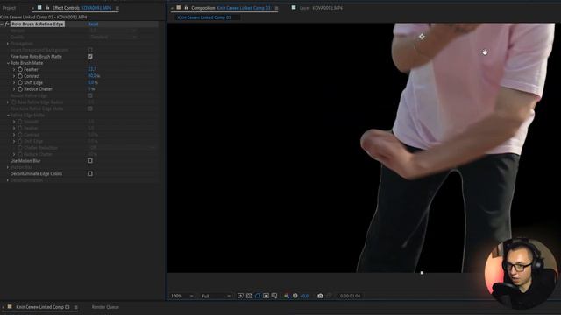
Task: Toggle Invert Foreground/Background checkbox
Action: [x=90, y=50]
